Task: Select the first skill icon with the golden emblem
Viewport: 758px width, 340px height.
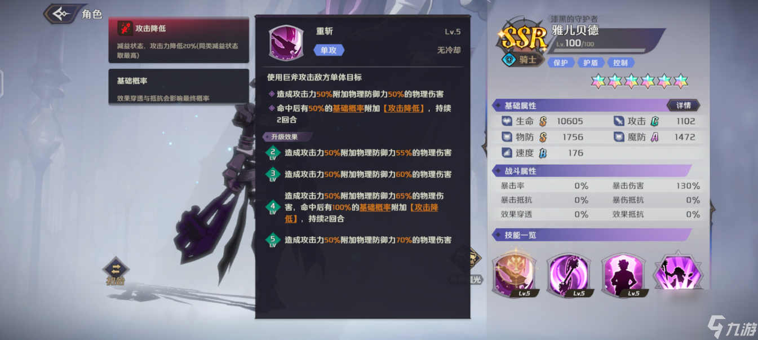Action: (513, 273)
